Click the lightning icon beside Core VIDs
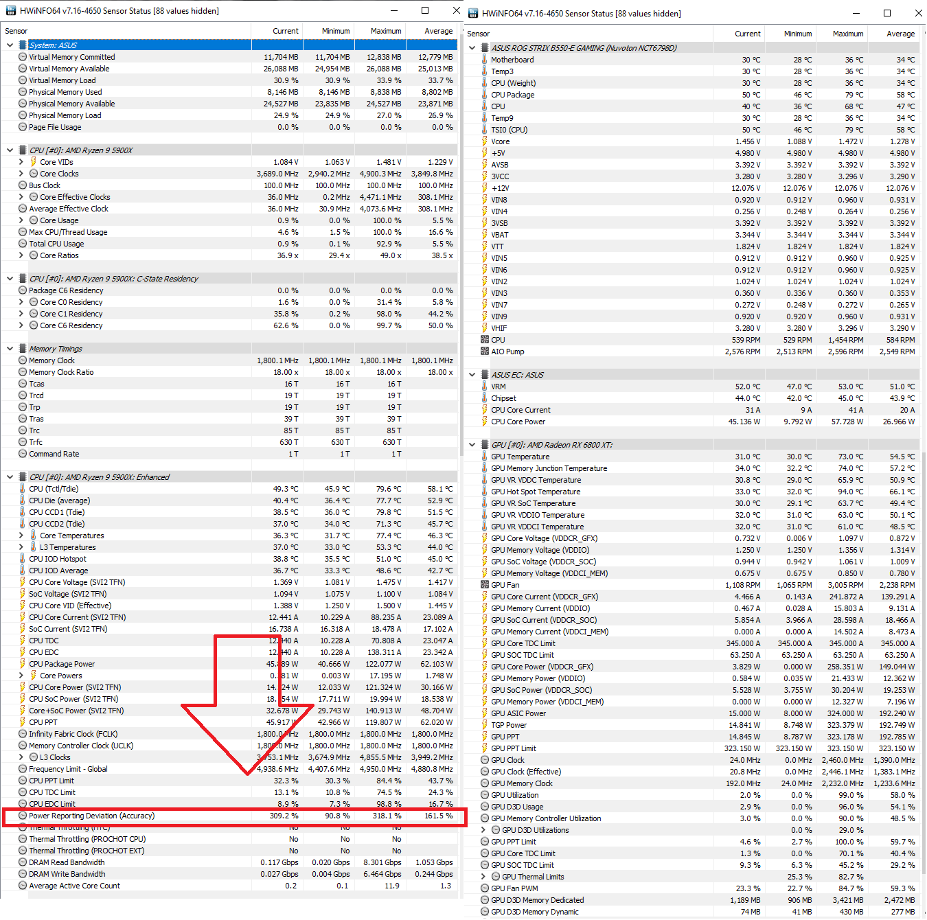Image resolution: width=927 pixels, height=920 pixels. coord(34,162)
